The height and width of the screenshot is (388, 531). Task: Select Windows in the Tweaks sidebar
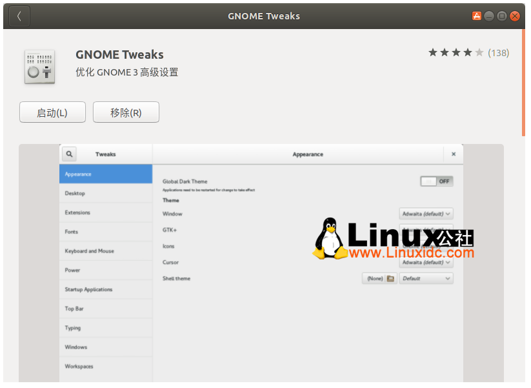106,347
